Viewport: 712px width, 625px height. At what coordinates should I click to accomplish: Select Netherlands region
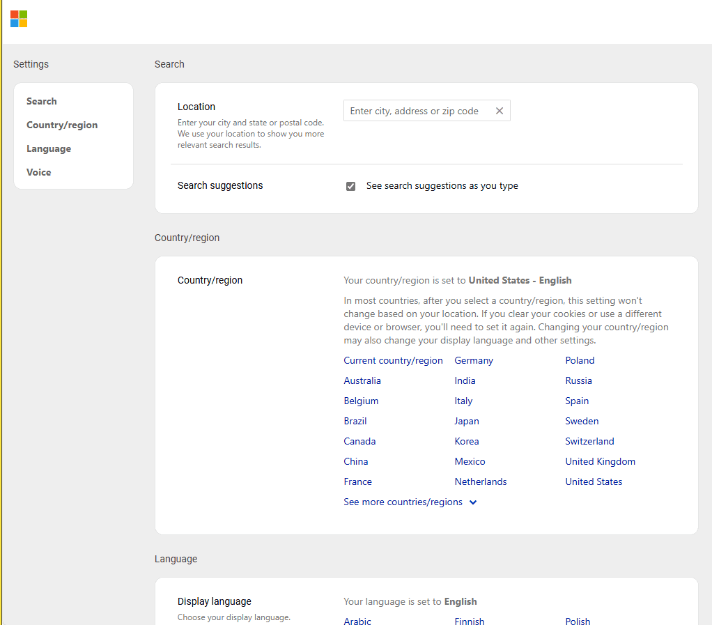(481, 481)
